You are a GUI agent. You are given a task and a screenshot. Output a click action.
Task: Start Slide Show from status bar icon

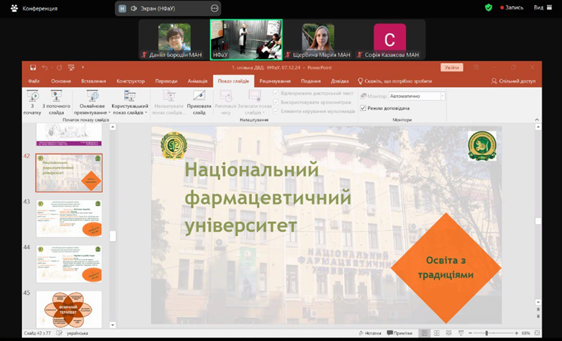tap(461, 333)
